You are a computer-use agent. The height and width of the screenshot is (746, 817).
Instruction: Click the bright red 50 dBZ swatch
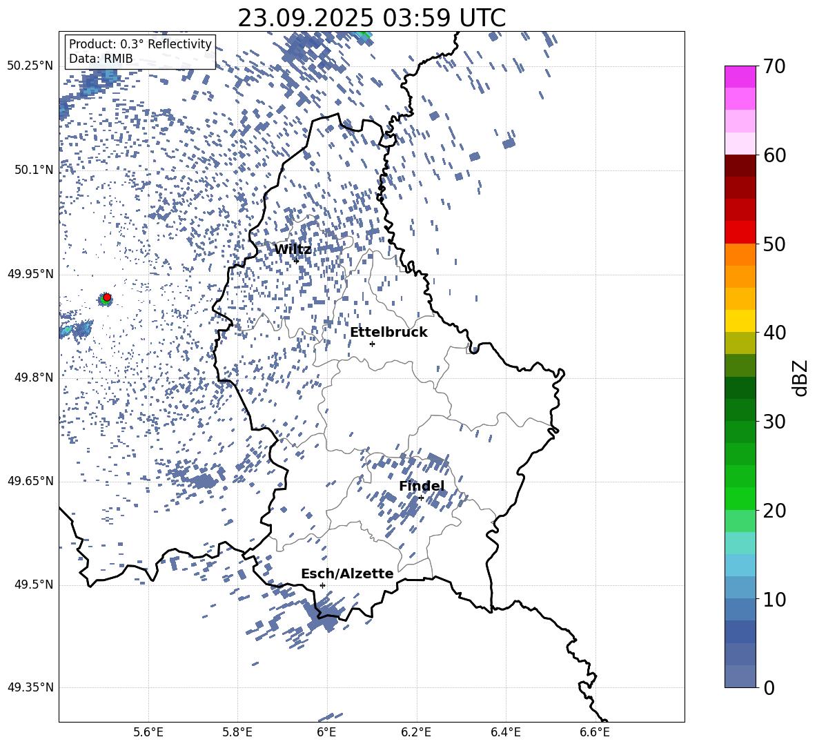pos(740,233)
